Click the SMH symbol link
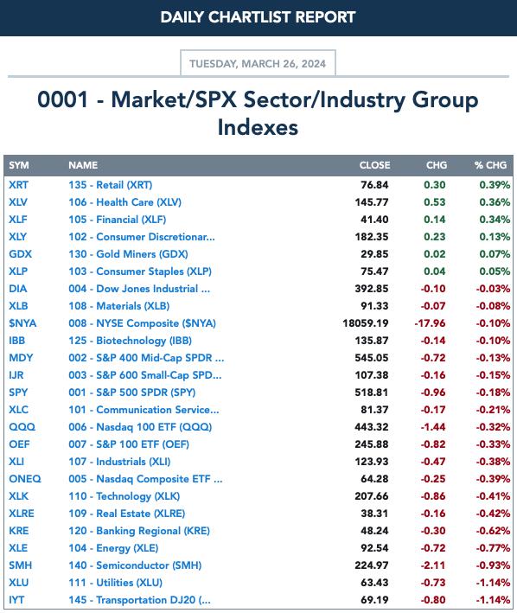The height and width of the screenshot is (613, 517). (21, 565)
